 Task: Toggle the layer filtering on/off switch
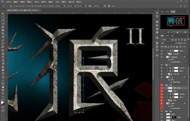tap(188, 39)
